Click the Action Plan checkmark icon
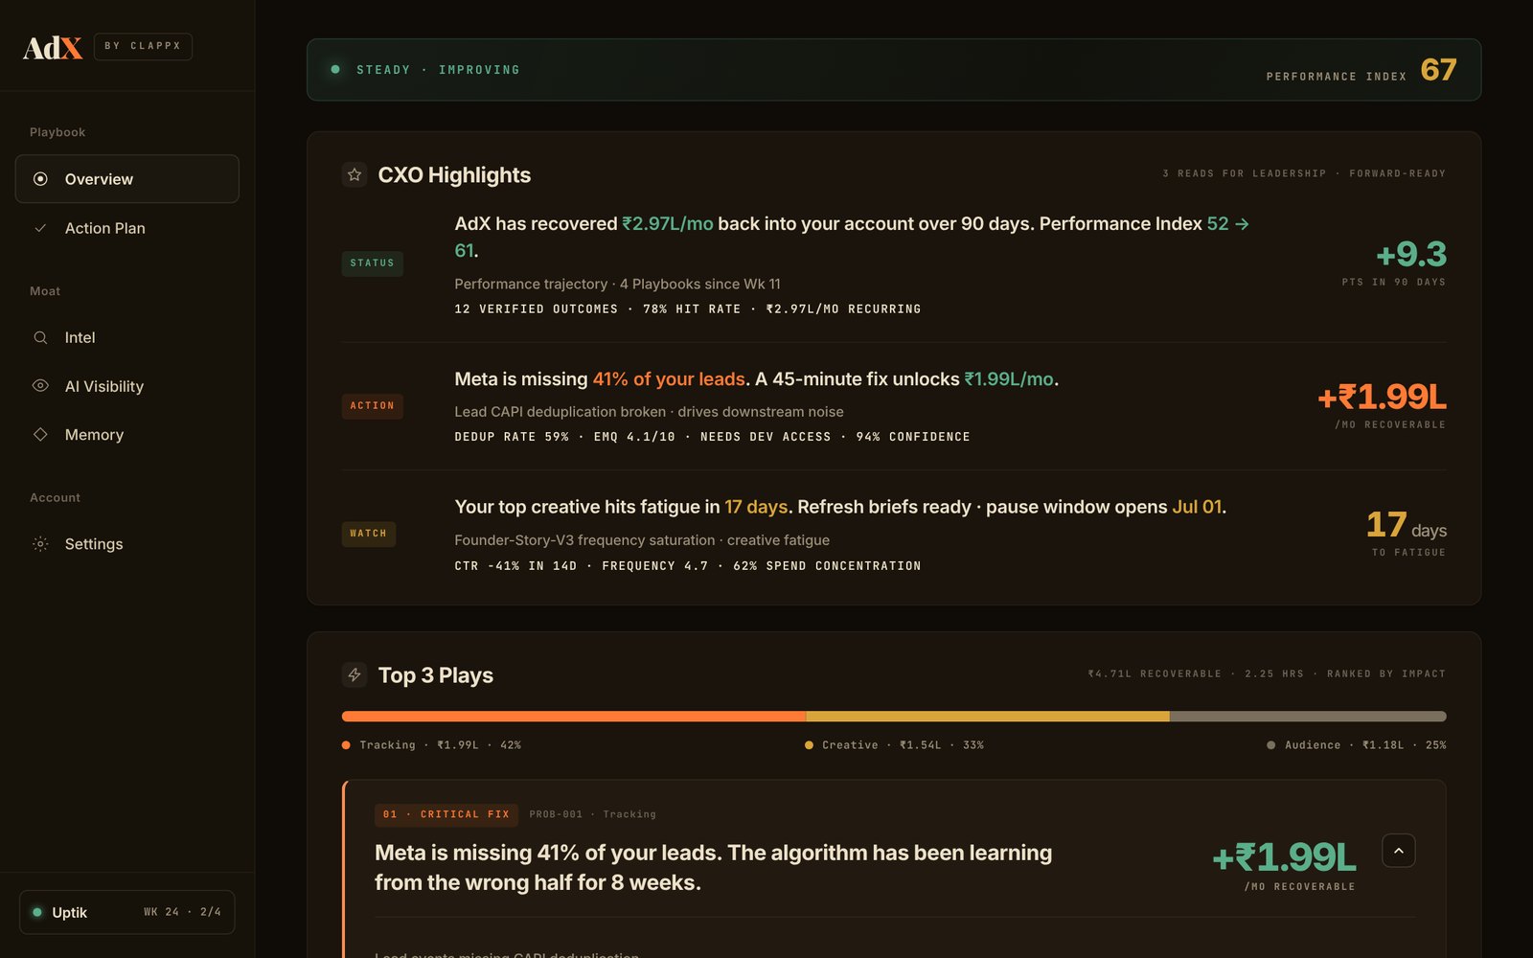Viewport: 1533px width, 958px height. click(40, 228)
